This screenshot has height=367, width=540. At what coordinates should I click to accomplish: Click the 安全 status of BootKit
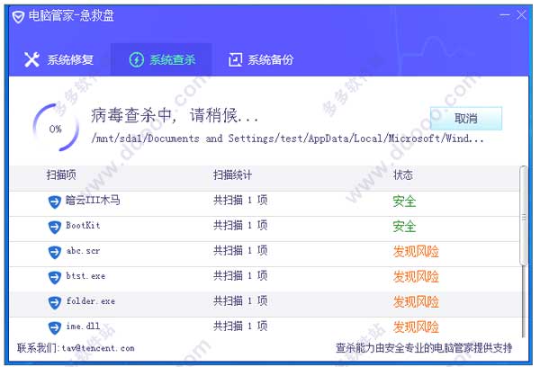pyautogui.click(x=404, y=227)
